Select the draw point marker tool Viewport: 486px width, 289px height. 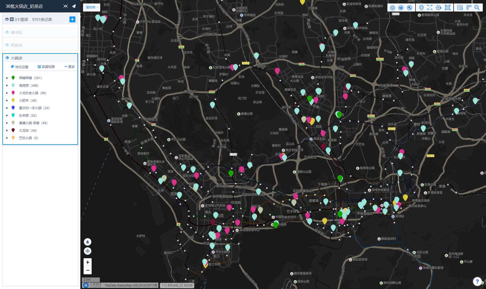pyautogui.click(x=421, y=7)
